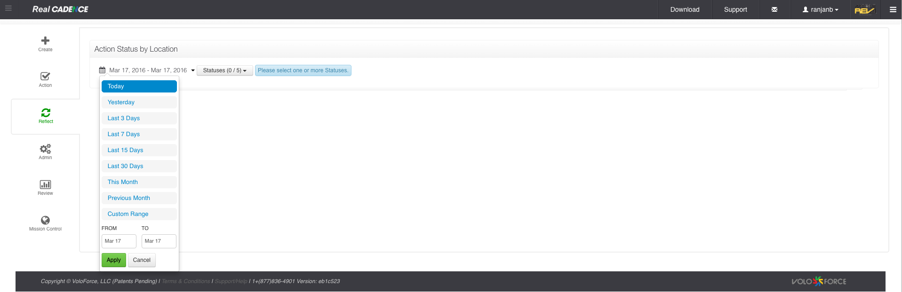
Task: Choose Previous Month option
Action: 139,198
